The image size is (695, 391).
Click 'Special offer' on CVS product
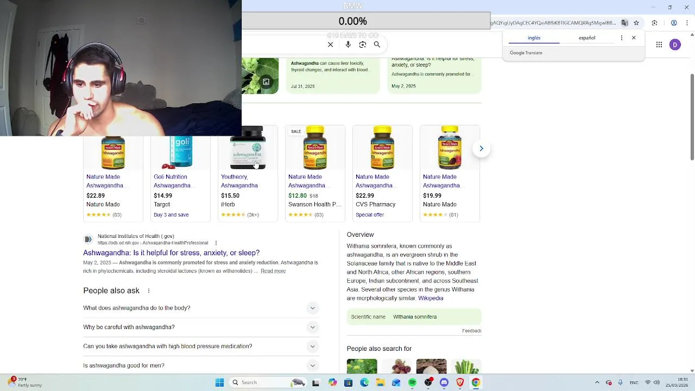point(370,215)
